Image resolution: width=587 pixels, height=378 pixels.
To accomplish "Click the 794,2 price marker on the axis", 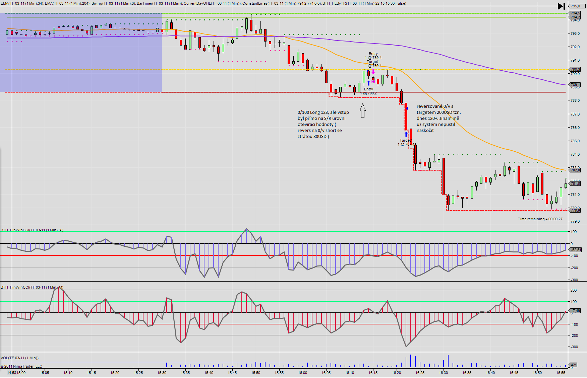I will pyautogui.click(x=575, y=17).
